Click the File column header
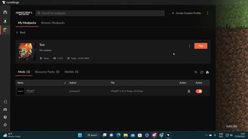Screen dimensions: 248x139 pos(113,83)
